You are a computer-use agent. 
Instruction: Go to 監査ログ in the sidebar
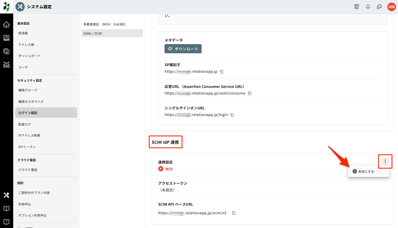(25, 124)
